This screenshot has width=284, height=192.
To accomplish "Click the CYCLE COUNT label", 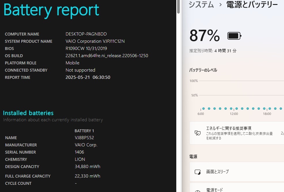I will pos(18,183).
